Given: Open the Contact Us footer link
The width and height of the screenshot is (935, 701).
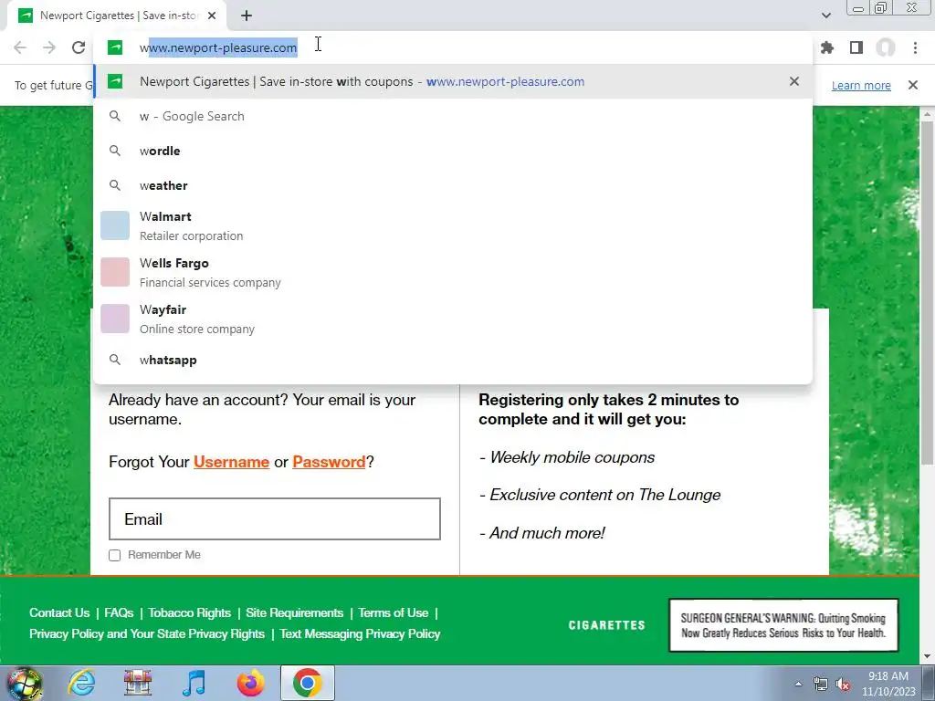Looking at the screenshot, I should (x=59, y=612).
